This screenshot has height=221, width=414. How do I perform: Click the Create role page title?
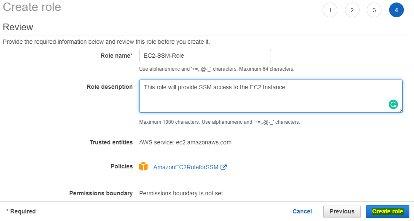coord(32,7)
